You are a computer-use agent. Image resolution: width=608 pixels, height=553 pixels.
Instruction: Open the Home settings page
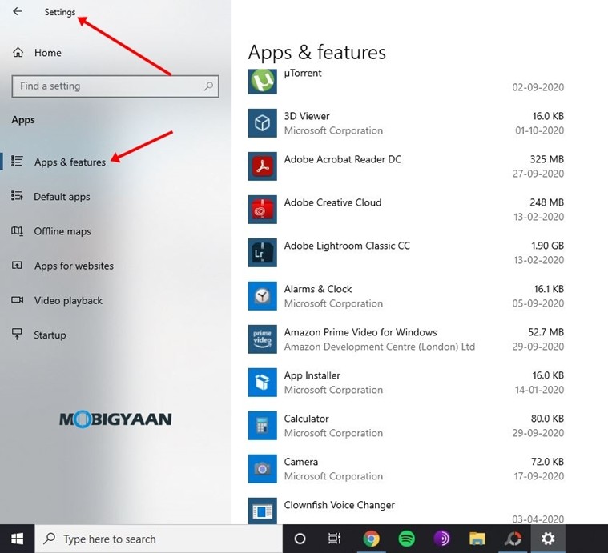48,53
